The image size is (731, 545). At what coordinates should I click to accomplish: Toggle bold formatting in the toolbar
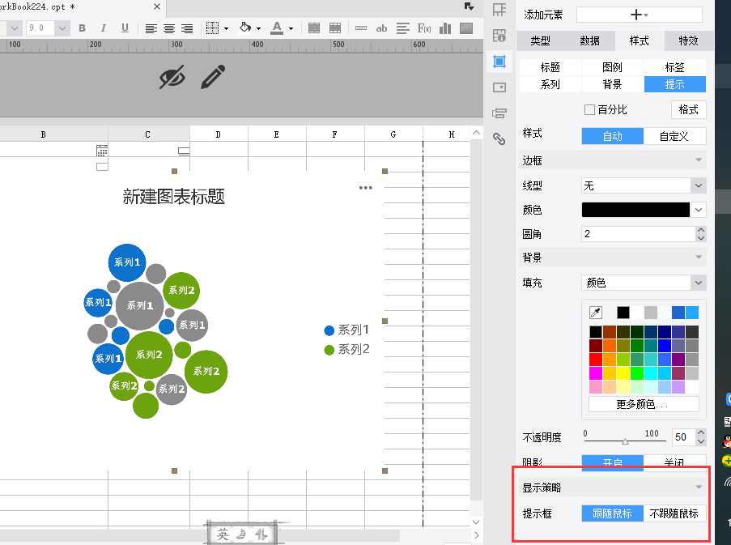click(x=83, y=28)
